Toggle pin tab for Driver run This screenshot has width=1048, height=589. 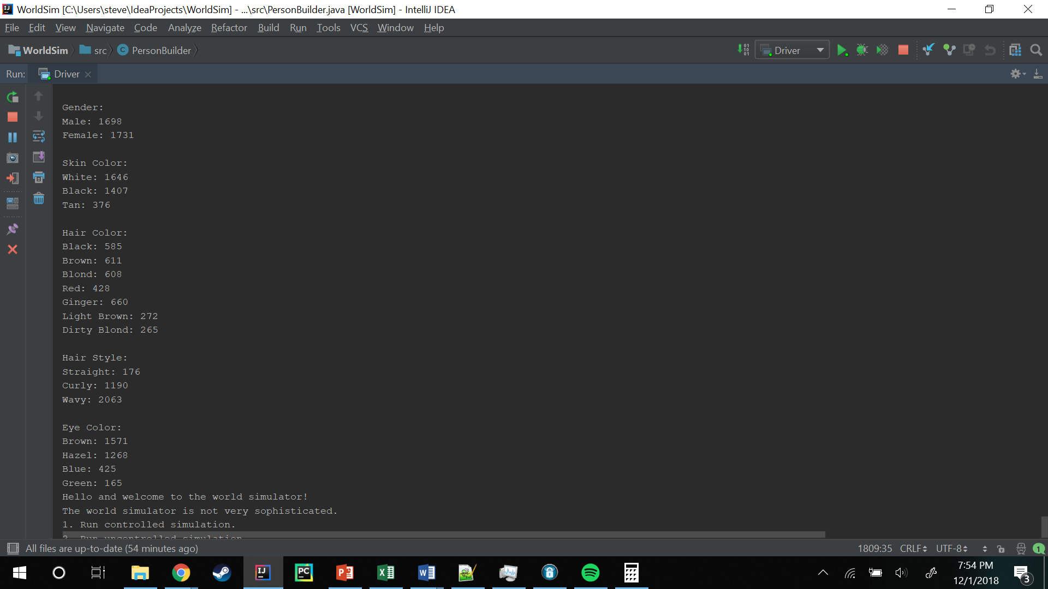[13, 229]
